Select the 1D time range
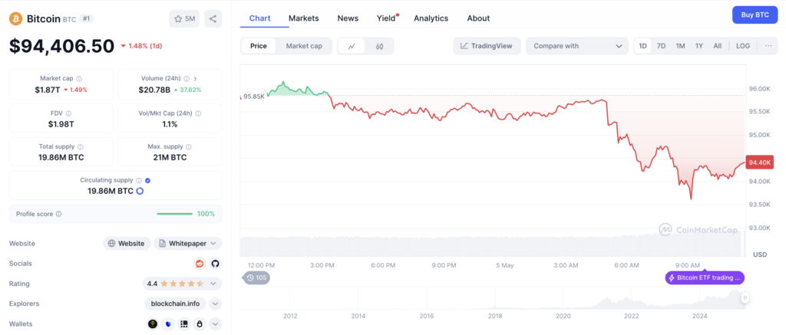Screen dimensions: 786x335 [x=642, y=45]
